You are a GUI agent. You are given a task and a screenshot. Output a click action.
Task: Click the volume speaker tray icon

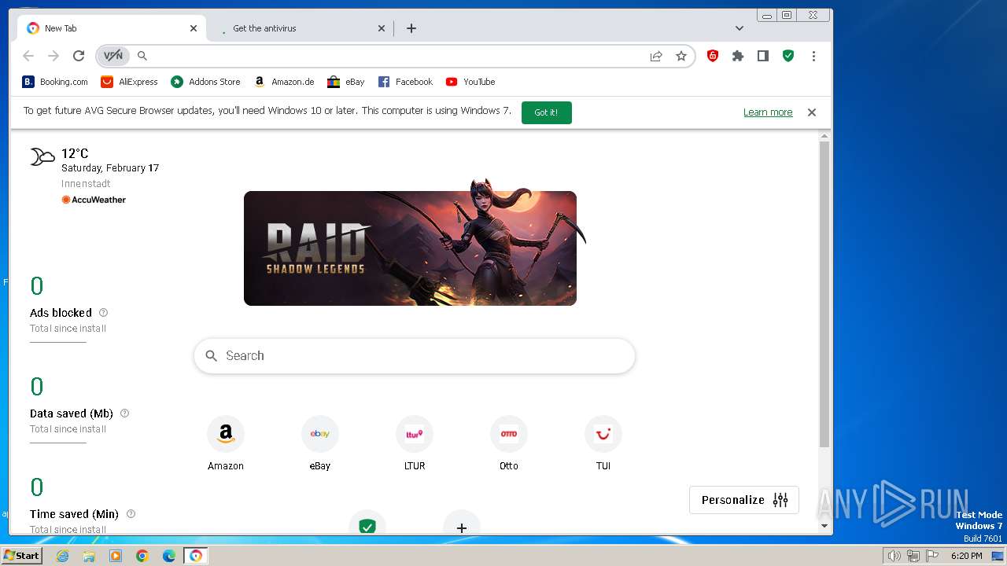tap(894, 556)
